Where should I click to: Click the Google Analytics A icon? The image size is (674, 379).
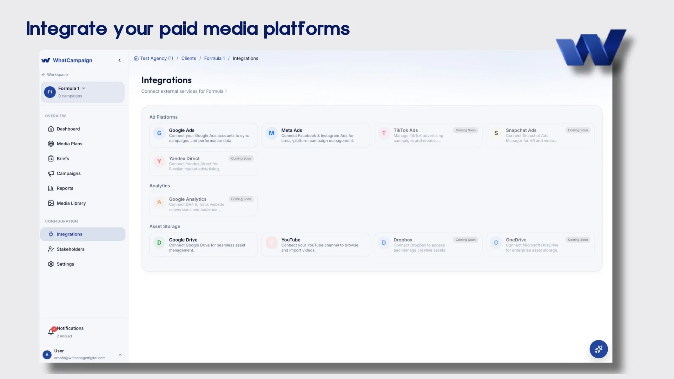point(159,202)
